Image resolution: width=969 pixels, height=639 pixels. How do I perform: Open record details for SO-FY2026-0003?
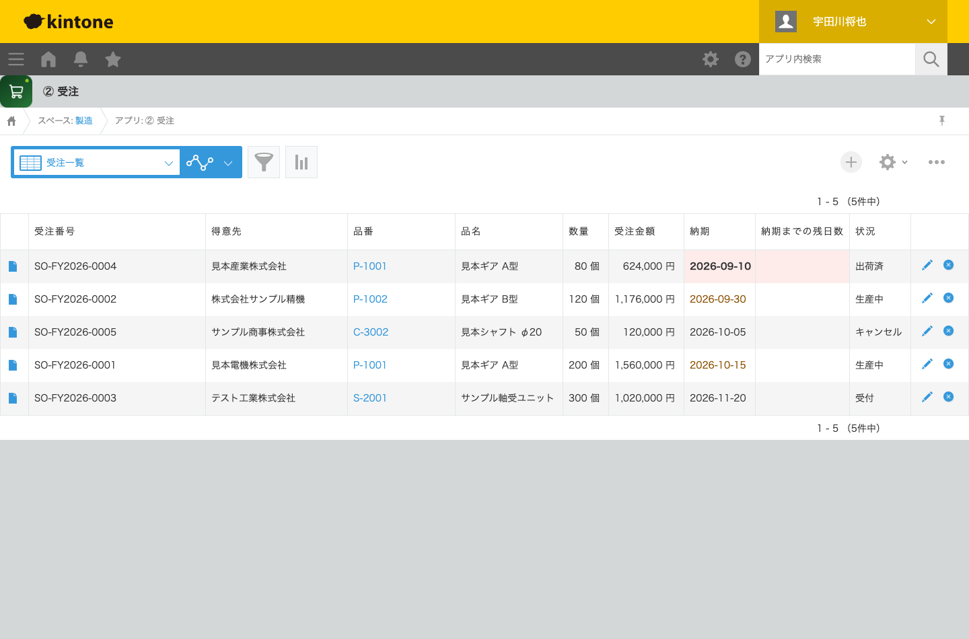13,398
